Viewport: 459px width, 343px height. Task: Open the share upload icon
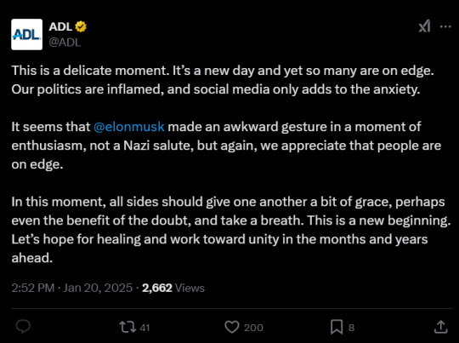tap(441, 327)
